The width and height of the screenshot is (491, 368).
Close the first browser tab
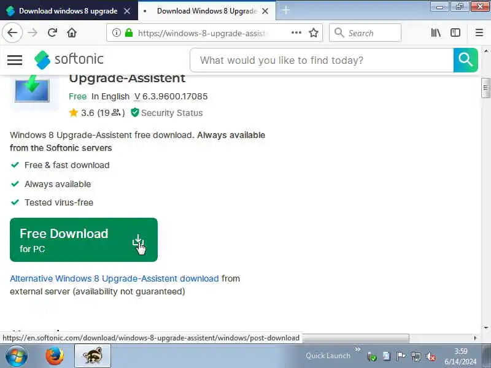pos(127,11)
